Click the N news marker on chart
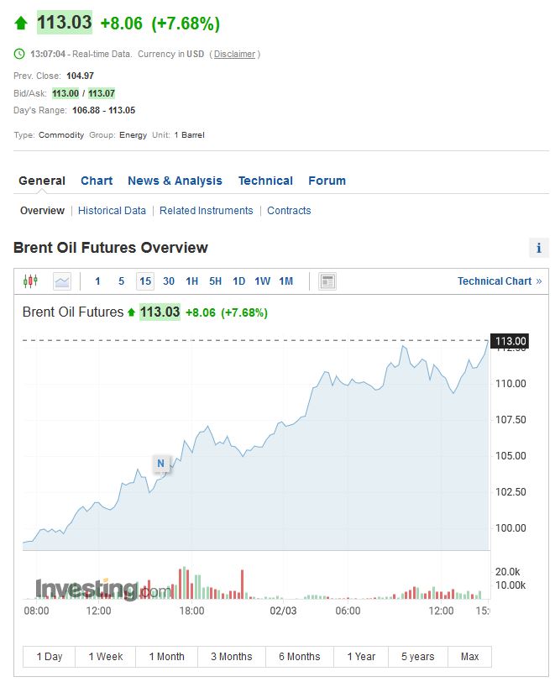Image resolution: width=555 pixels, height=682 pixels. pyautogui.click(x=161, y=463)
